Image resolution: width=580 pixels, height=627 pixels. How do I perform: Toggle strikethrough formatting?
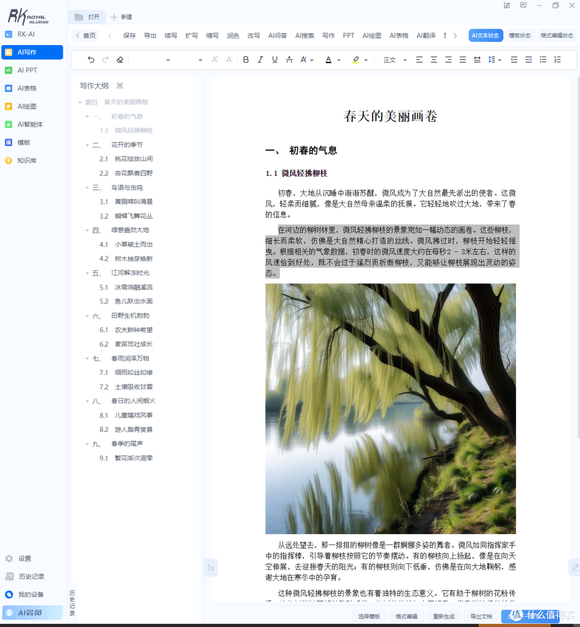click(289, 60)
